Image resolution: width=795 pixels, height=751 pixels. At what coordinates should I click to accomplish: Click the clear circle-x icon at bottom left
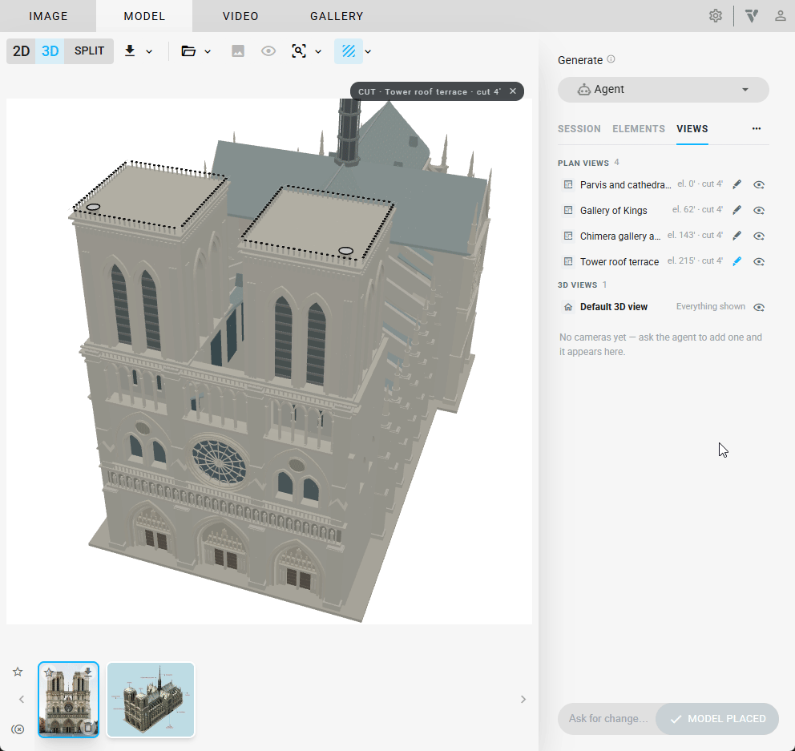(x=18, y=729)
